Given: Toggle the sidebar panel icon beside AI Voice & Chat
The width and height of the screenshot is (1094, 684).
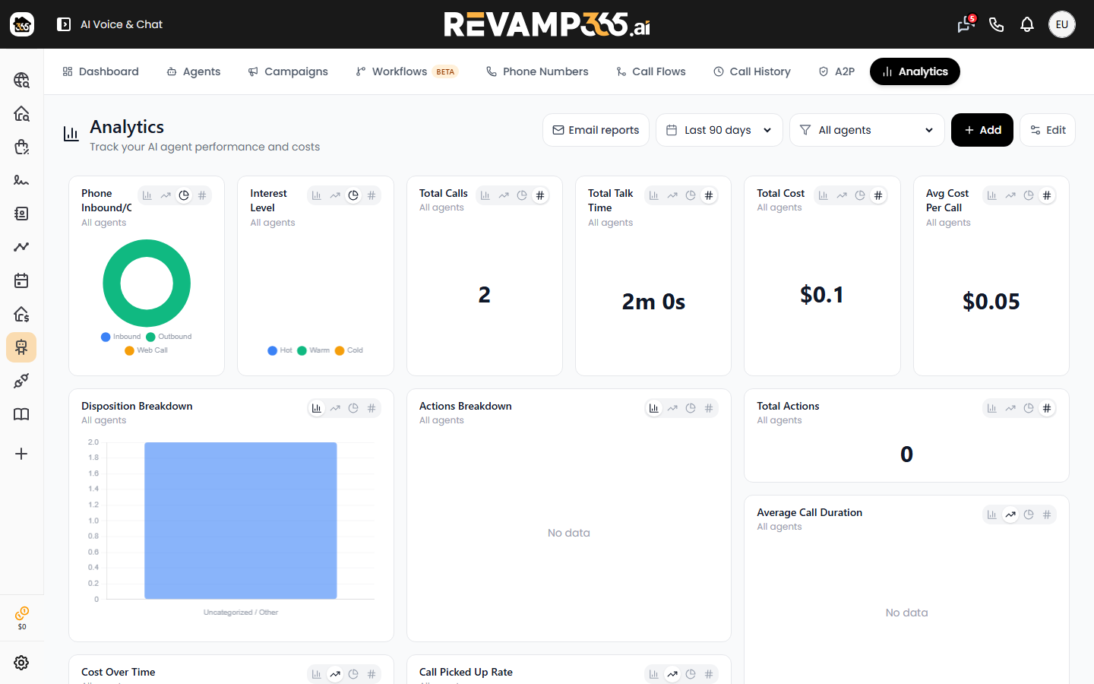Looking at the screenshot, I should 64,24.
